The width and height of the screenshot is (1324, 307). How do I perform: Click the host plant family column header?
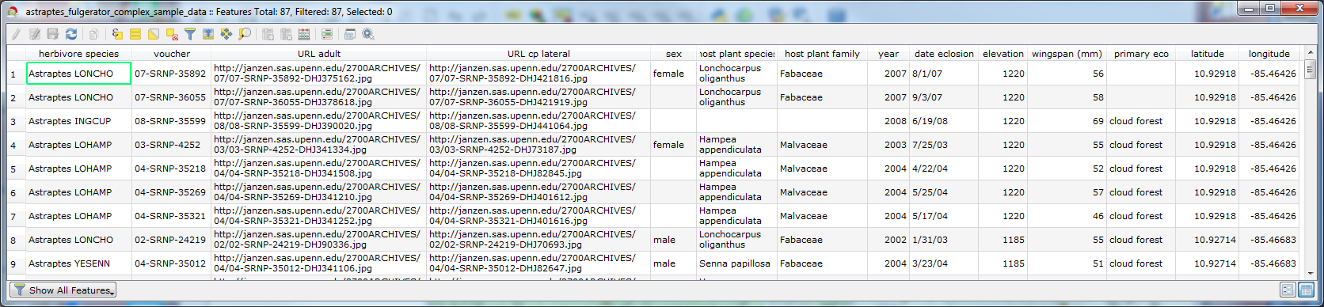click(822, 54)
